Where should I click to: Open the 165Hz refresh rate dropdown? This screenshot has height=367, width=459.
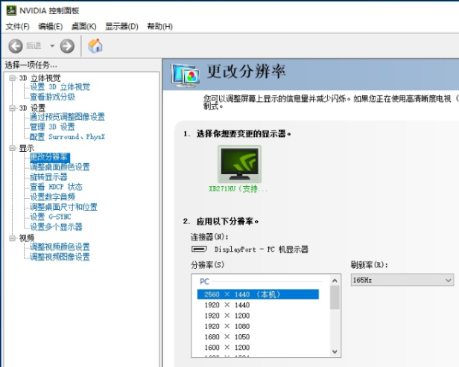coord(402,280)
